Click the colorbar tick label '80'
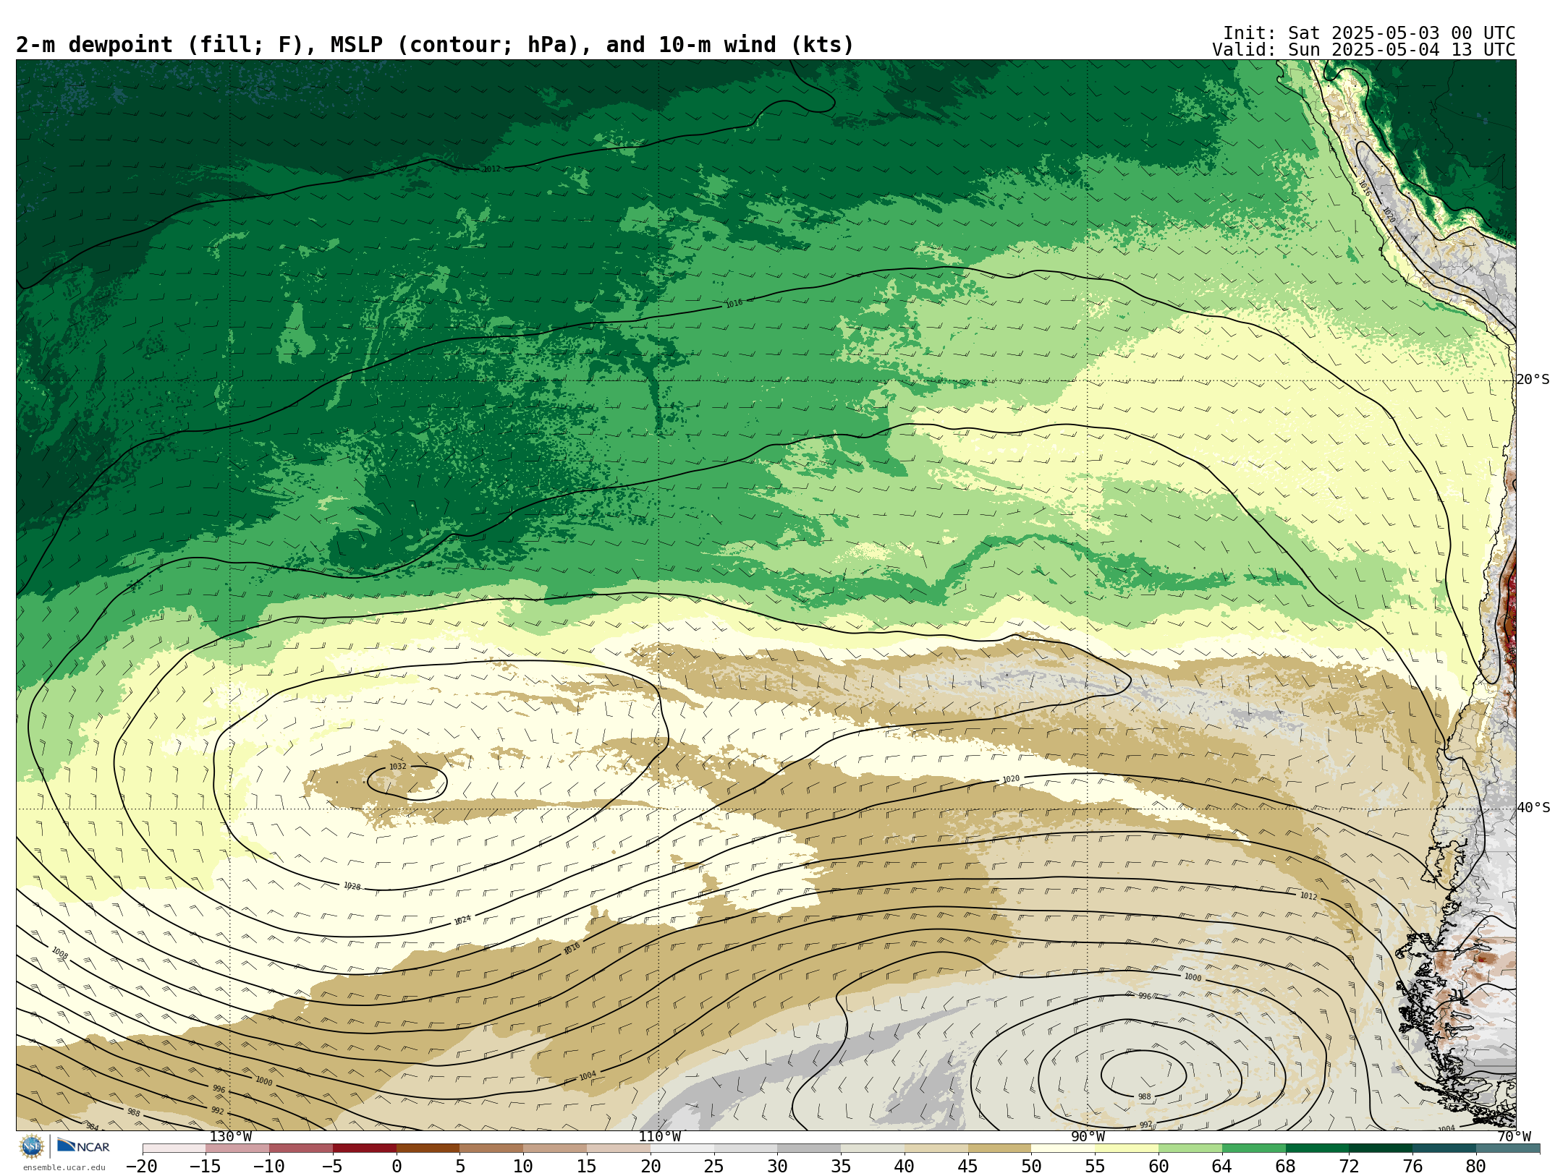The width and height of the screenshot is (1563, 1176). tap(1476, 1166)
